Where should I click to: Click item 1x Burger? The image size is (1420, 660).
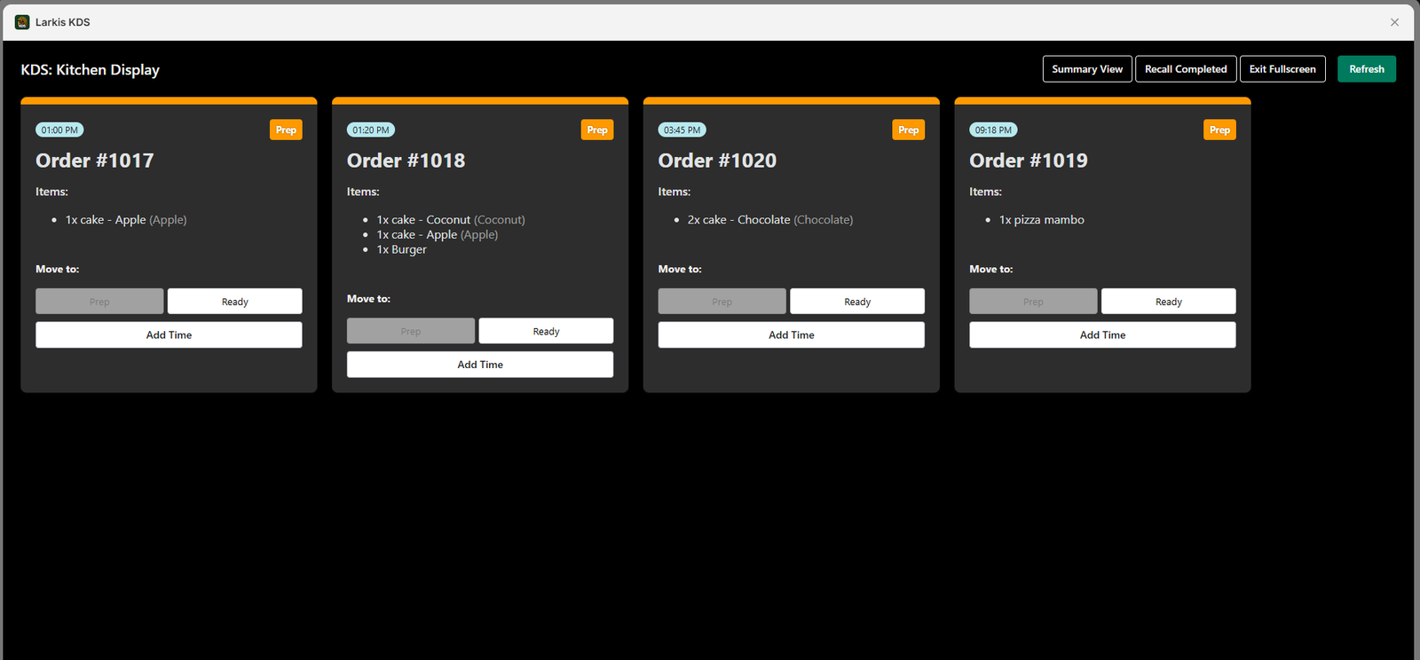[x=401, y=249]
